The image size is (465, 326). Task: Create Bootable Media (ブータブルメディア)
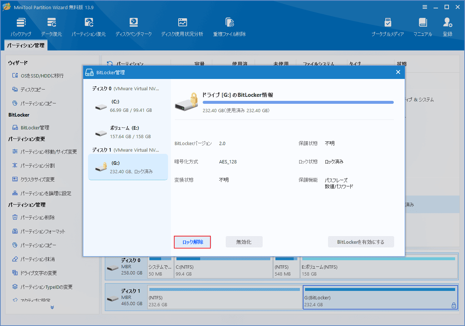[388, 27]
